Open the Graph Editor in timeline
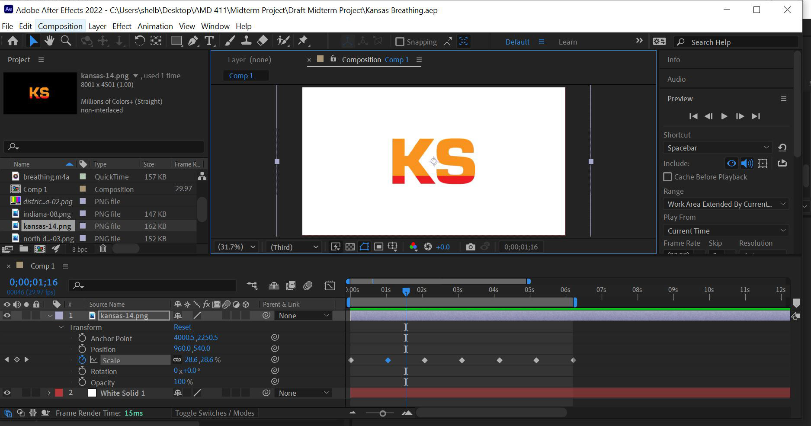 pos(330,285)
